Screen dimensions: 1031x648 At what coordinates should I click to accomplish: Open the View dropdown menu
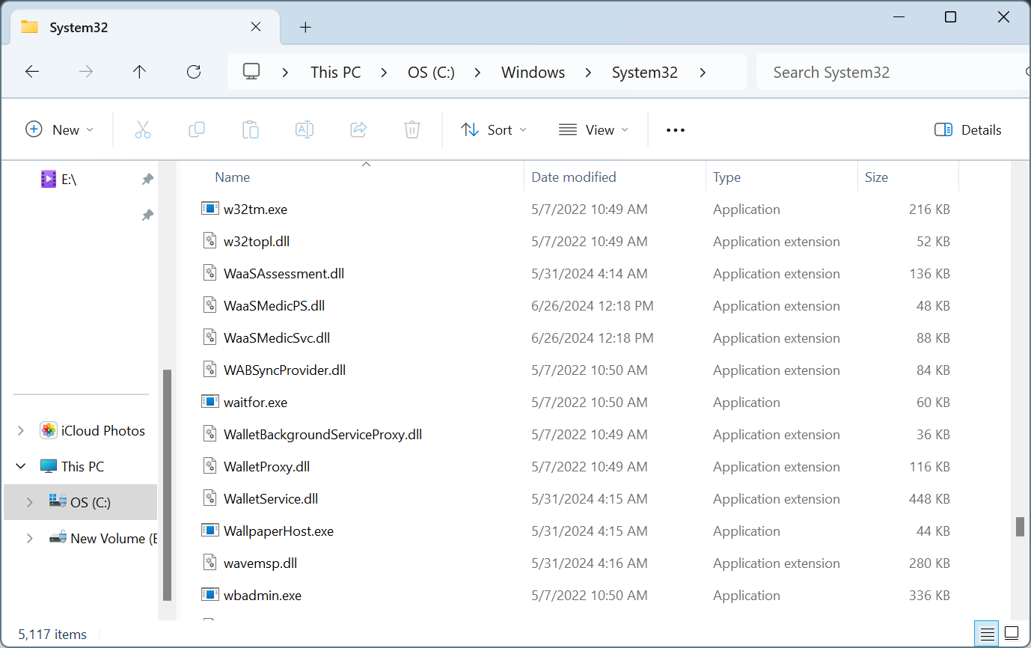click(x=593, y=129)
